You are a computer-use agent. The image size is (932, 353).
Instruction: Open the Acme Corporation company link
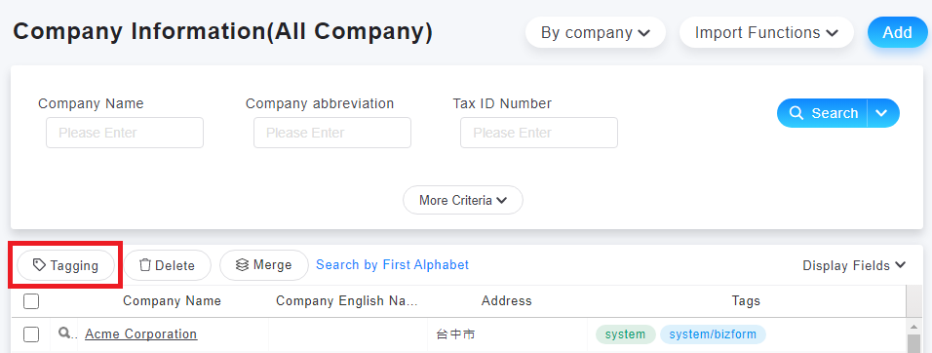click(x=140, y=333)
